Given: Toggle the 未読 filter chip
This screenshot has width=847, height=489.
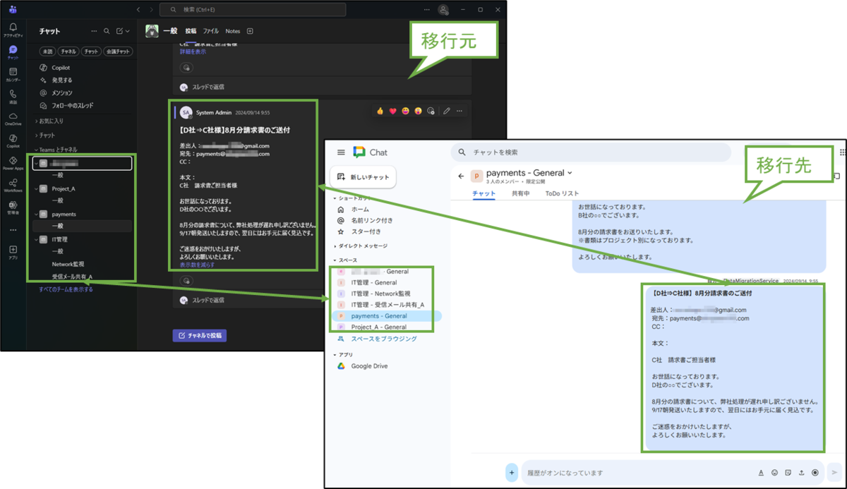Looking at the screenshot, I should click(48, 52).
